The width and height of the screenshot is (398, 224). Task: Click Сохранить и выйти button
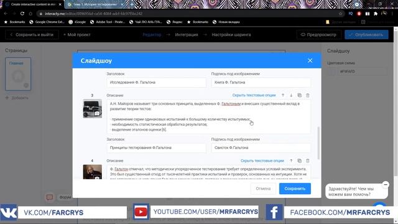(x=32, y=35)
